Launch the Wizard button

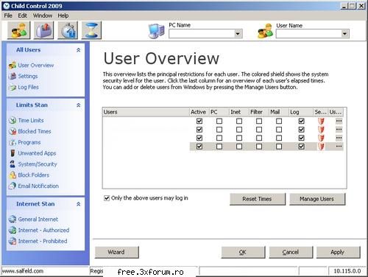(x=116, y=252)
